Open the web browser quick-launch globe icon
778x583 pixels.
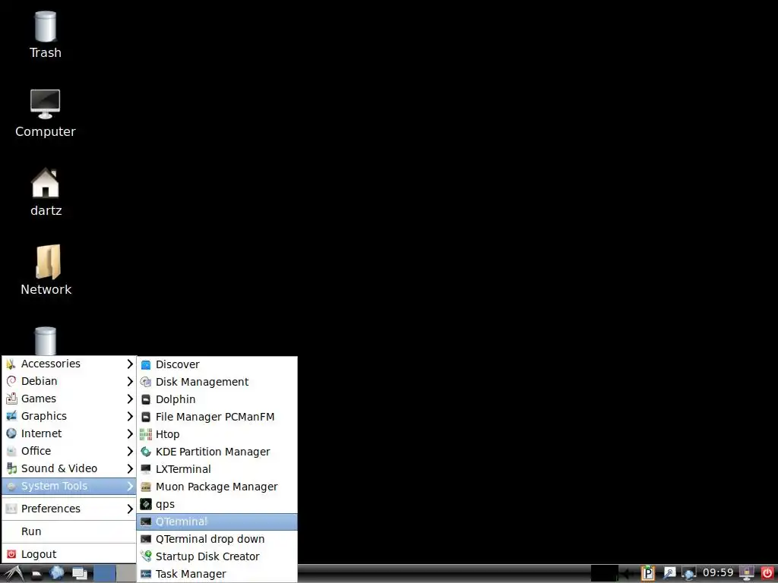point(56,573)
